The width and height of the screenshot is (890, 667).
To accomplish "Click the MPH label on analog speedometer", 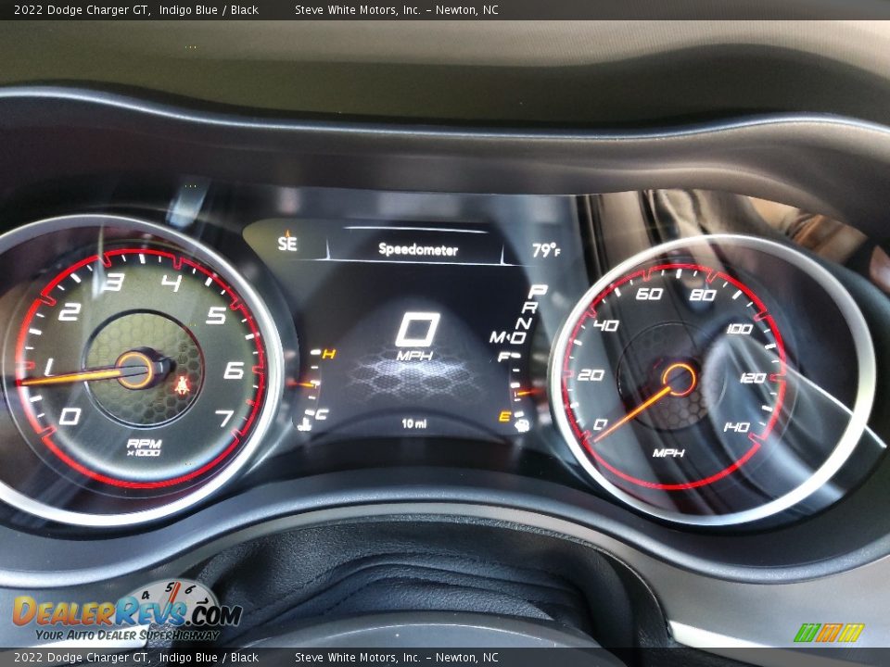I will [668, 453].
